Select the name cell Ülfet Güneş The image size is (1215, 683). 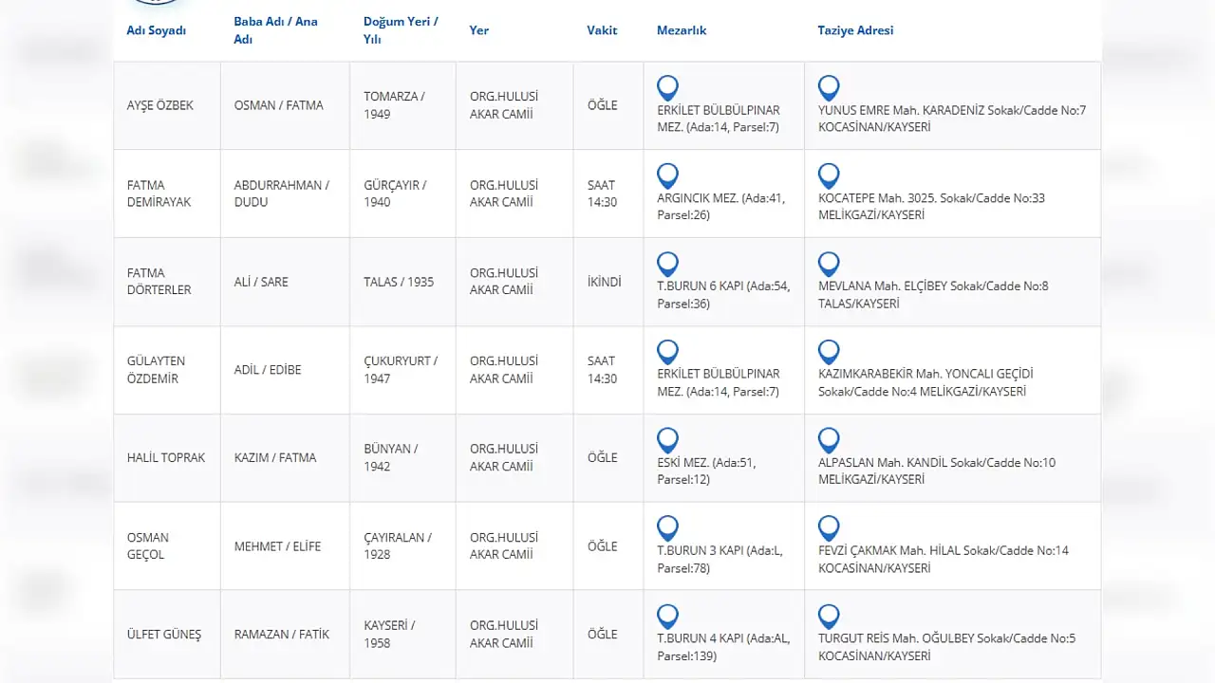[164, 634]
